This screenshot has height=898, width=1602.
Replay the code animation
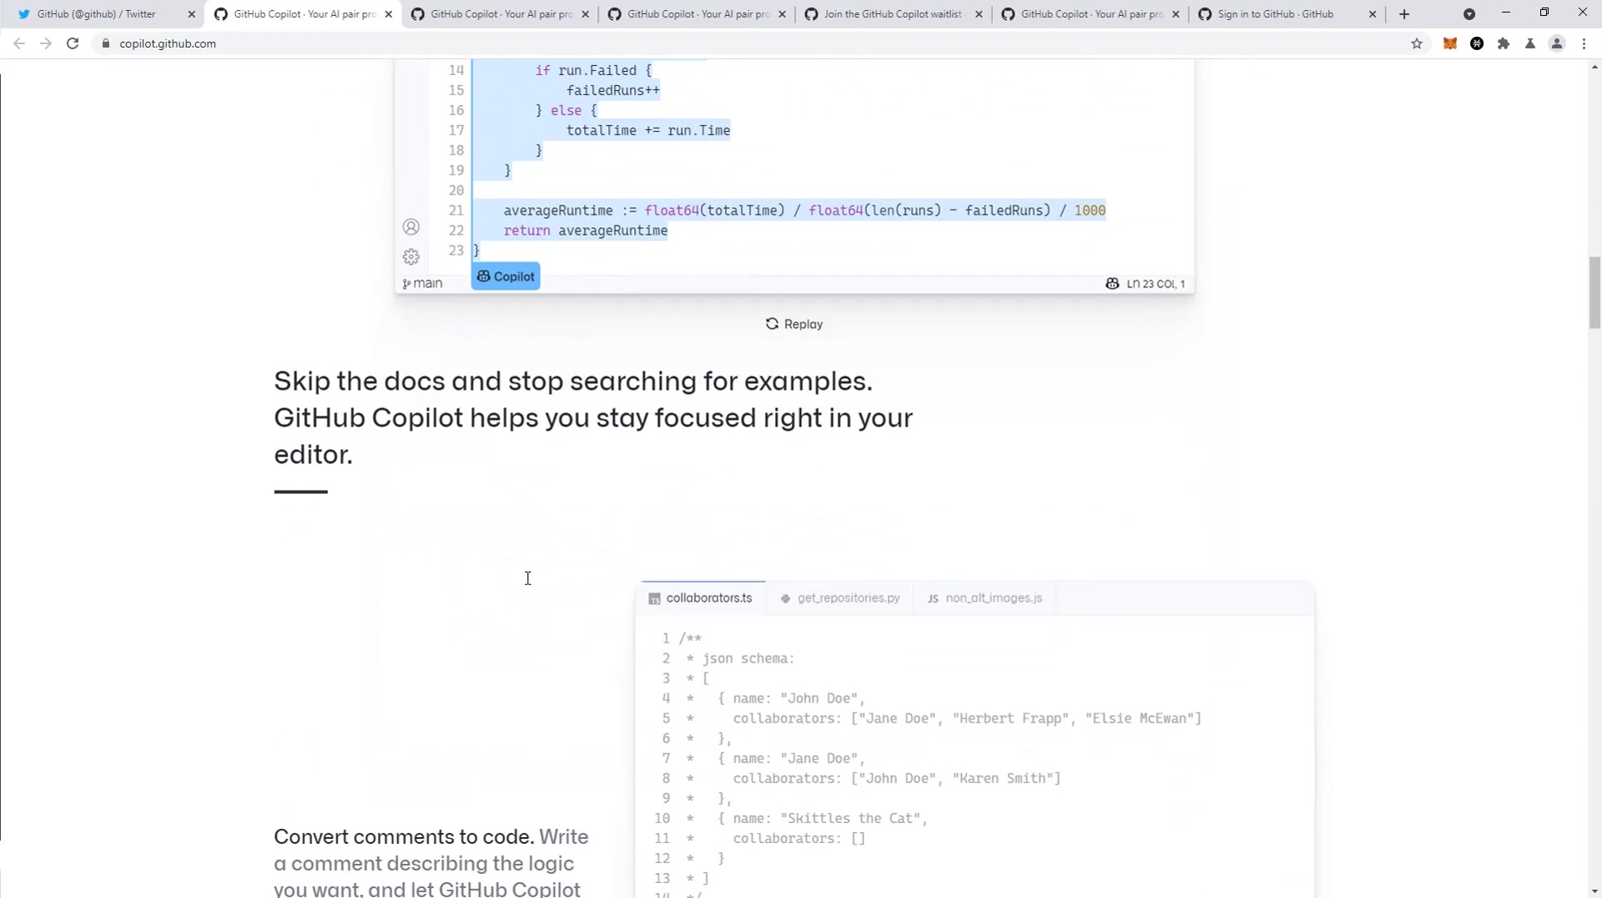(794, 324)
